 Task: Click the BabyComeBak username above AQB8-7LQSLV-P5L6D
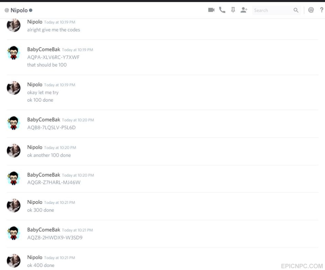point(44,120)
